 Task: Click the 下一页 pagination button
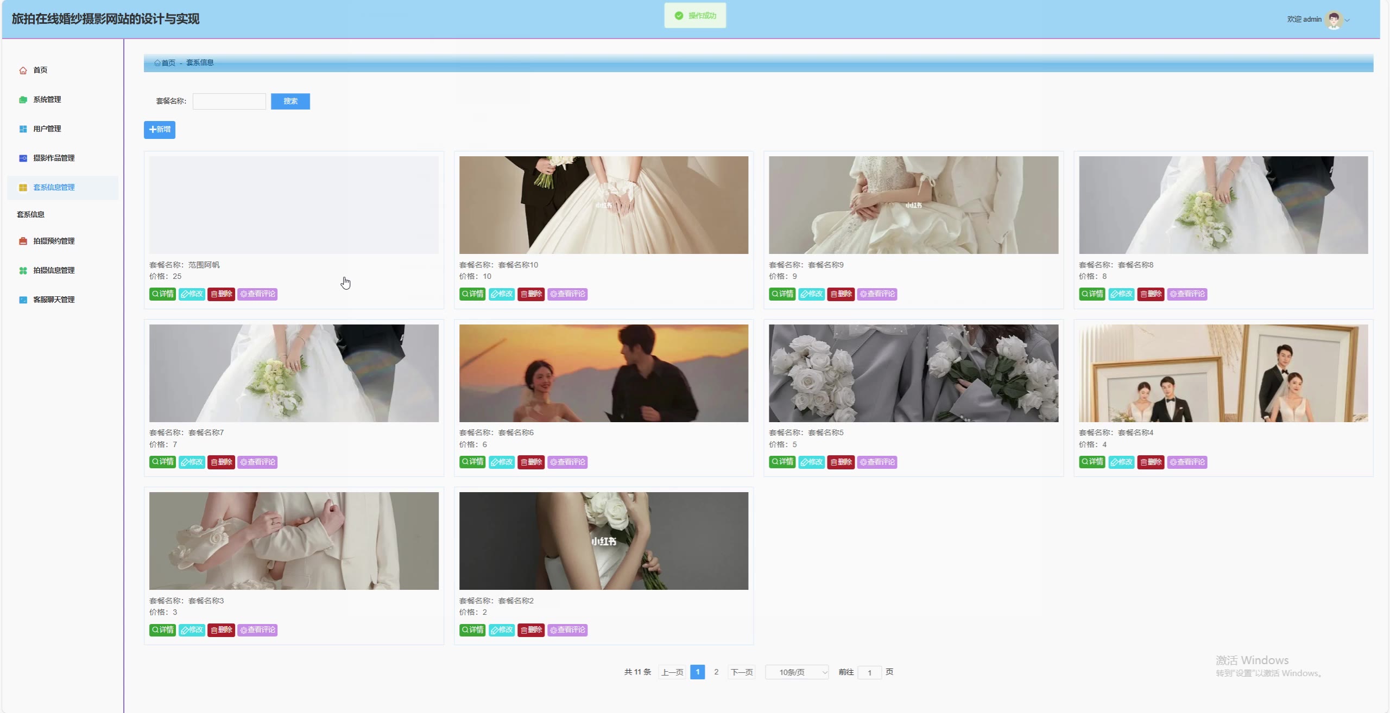tap(742, 672)
